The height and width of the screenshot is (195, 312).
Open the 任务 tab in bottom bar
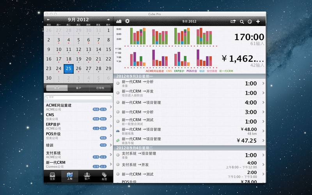52,176
